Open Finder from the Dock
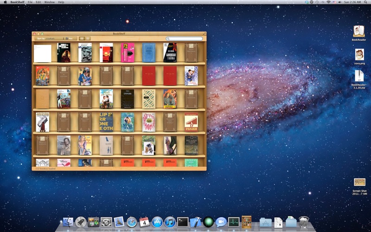 pyautogui.click(x=68, y=222)
